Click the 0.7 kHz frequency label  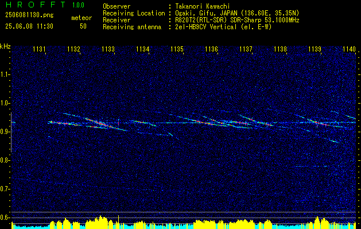[5, 189]
